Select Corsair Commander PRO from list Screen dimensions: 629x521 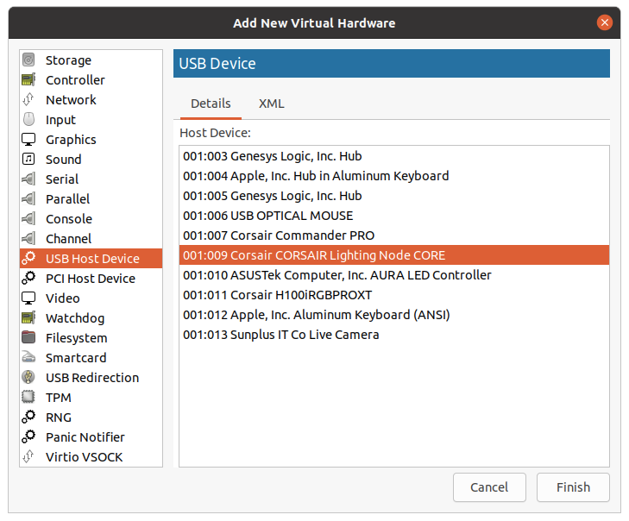point(278,235)
